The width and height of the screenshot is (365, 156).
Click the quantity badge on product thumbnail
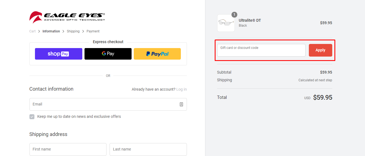(234, 15)
